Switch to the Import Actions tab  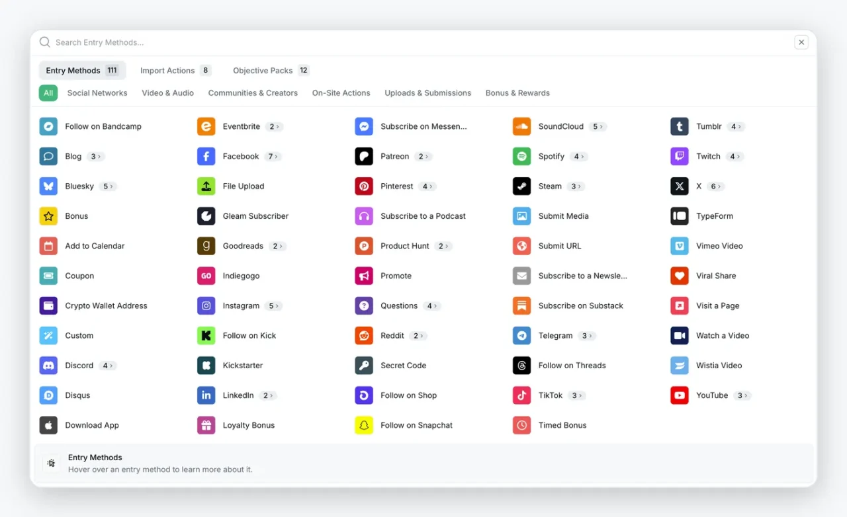175,71
